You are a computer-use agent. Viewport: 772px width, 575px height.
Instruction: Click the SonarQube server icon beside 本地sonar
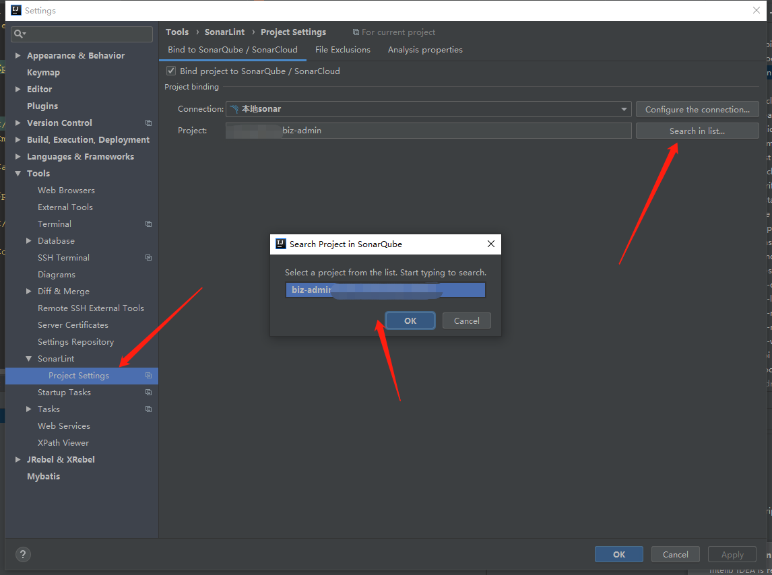click(x=234, y=108)
